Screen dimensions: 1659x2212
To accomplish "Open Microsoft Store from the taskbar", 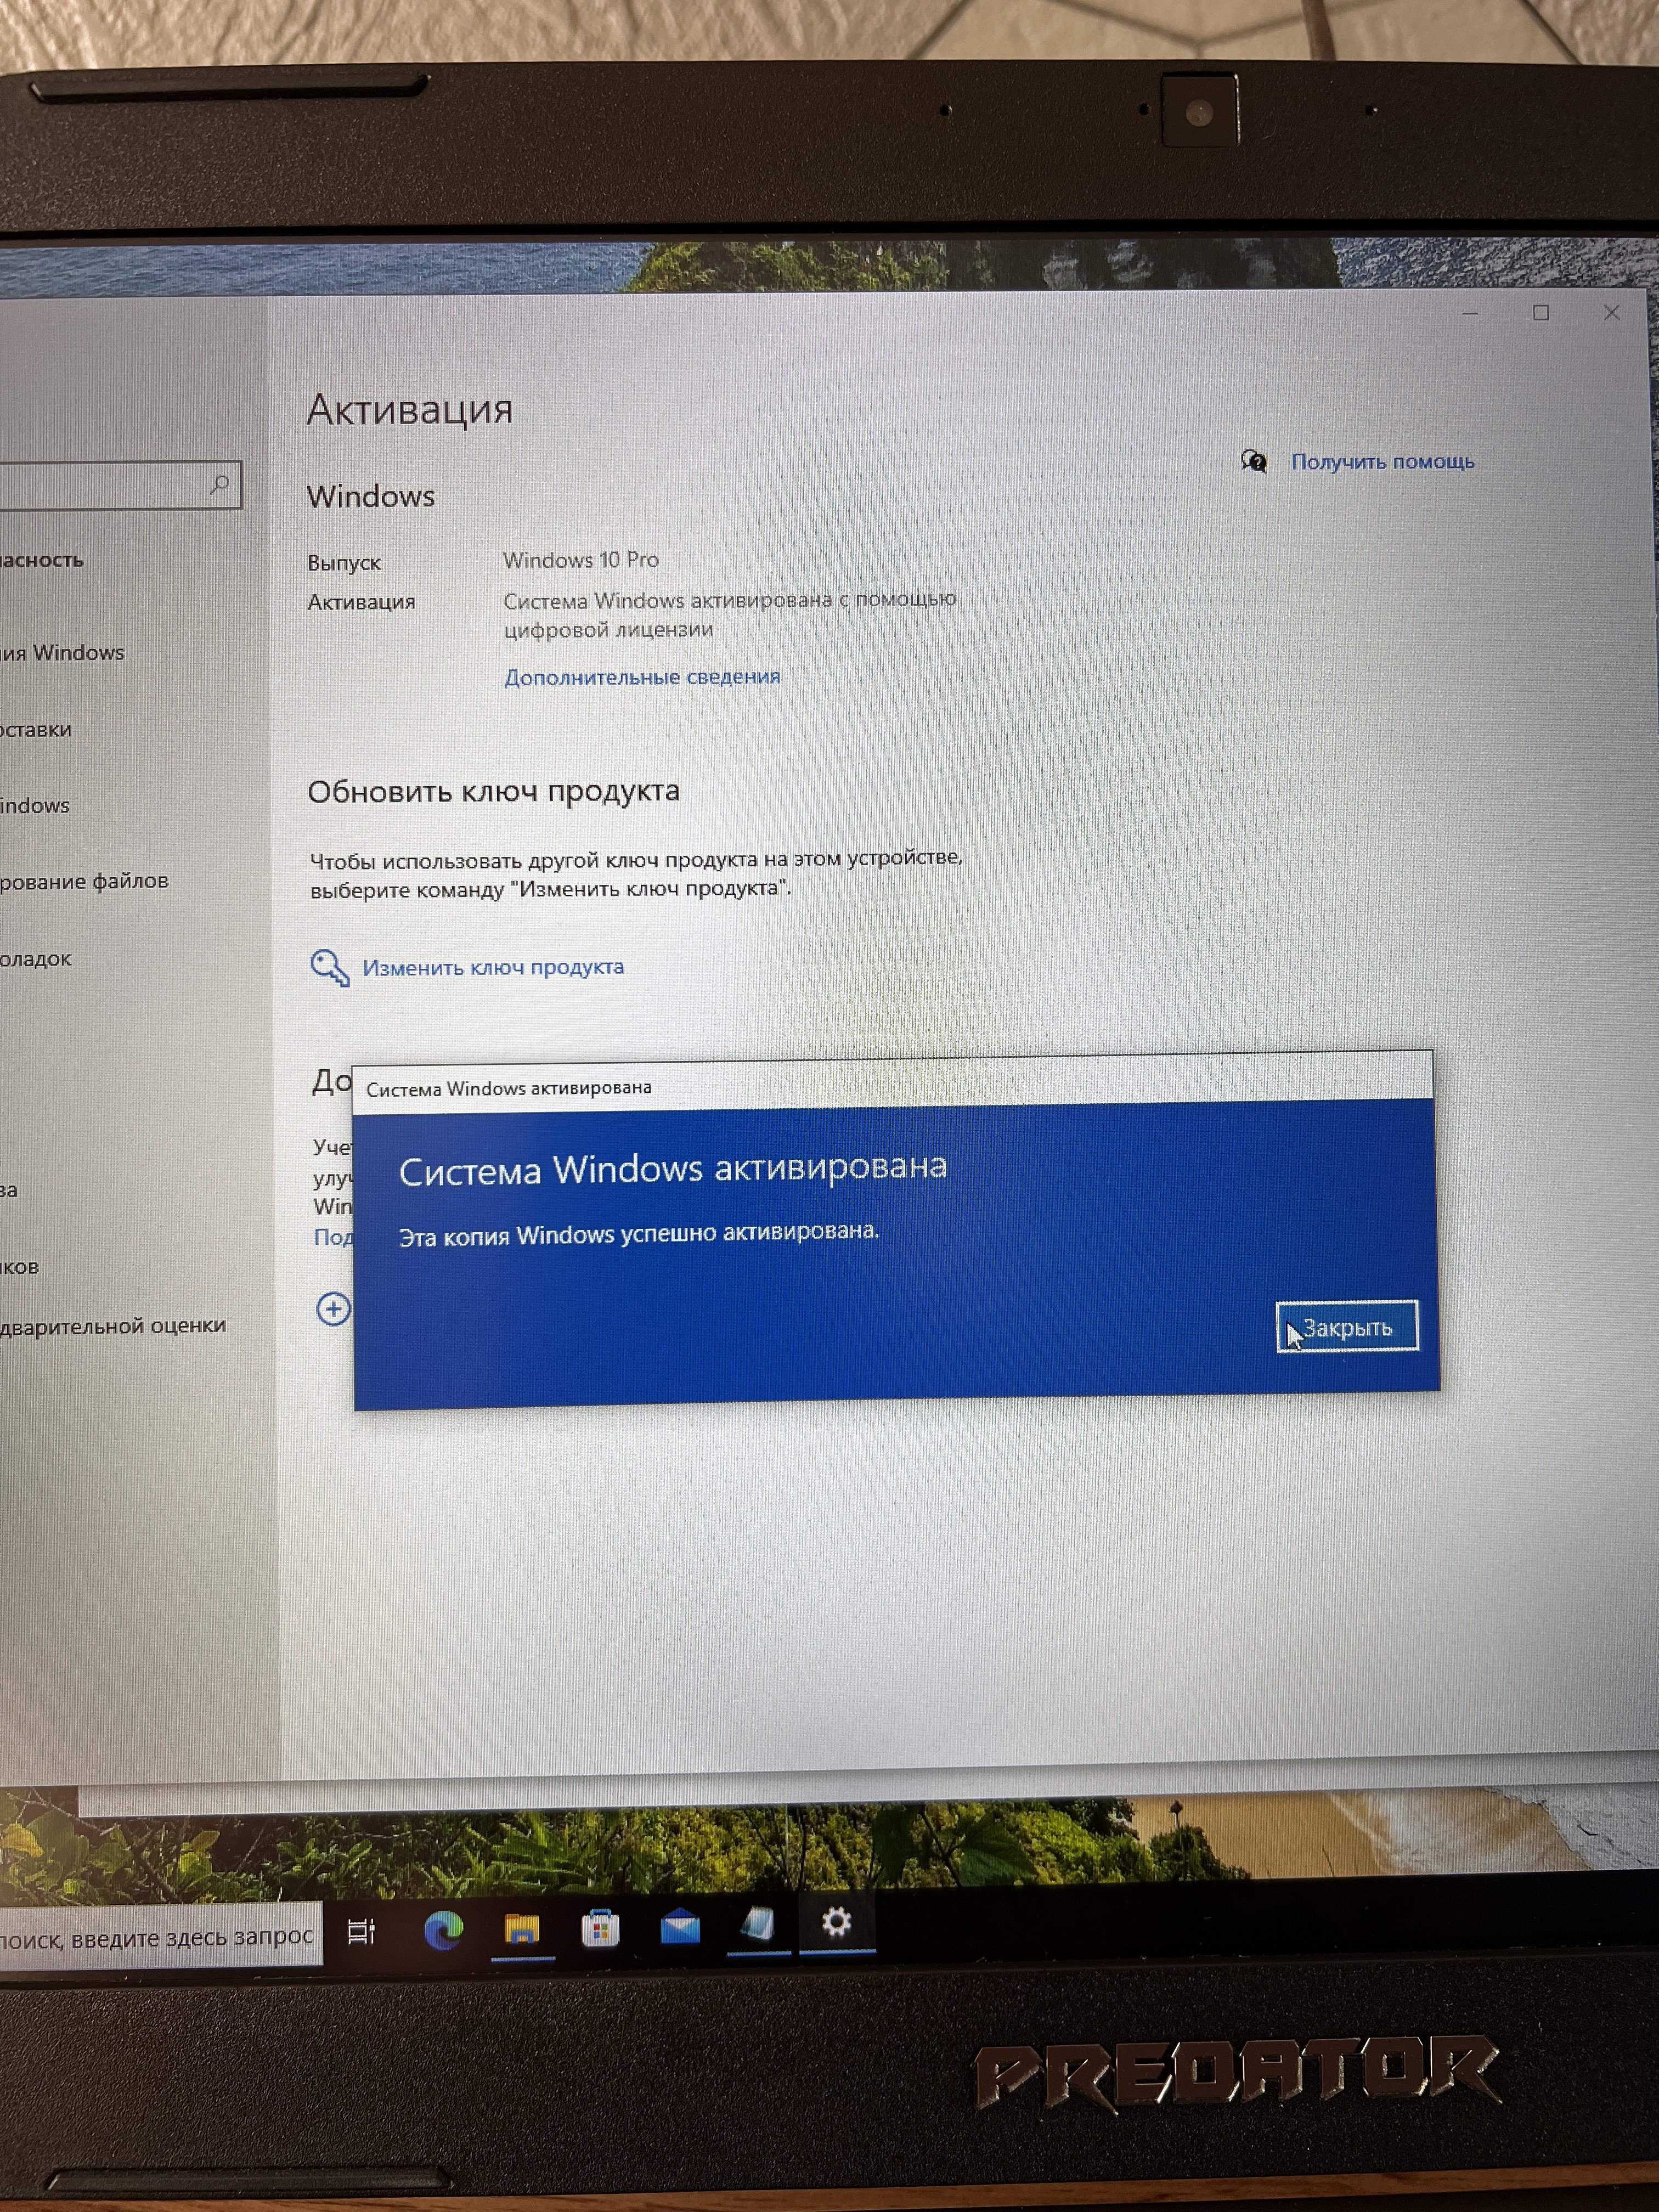I will point(600,1928).
